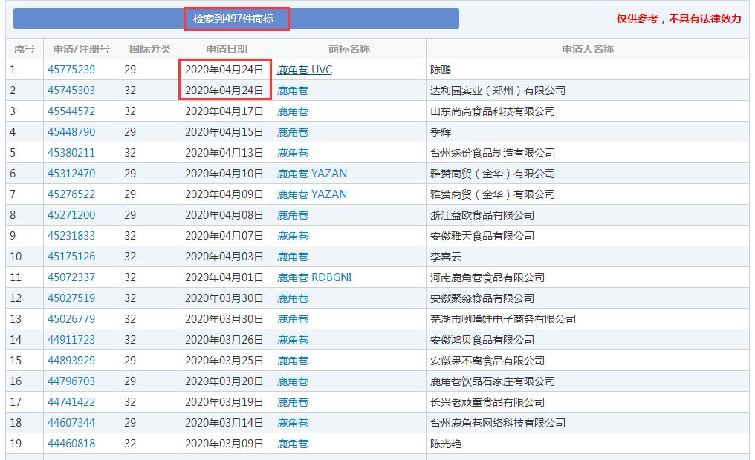Viewport: 755px width, 460px height.
Task: Click the 申请日期 column header
Action: coord(227,49)
